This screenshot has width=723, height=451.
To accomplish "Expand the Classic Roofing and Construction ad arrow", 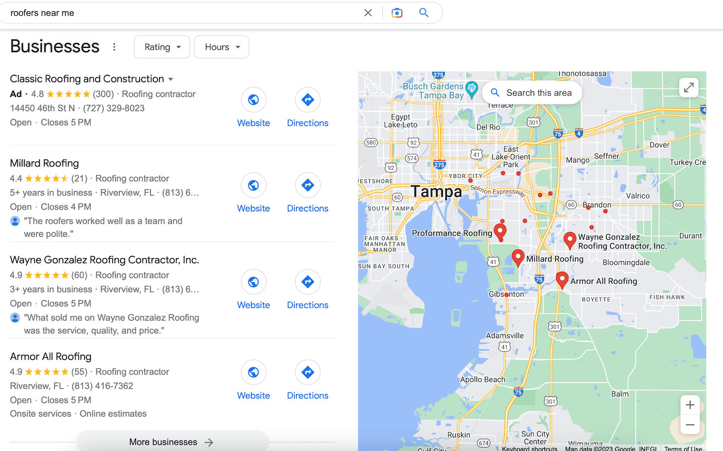I will pyautogui.click(x=171, y=79).
